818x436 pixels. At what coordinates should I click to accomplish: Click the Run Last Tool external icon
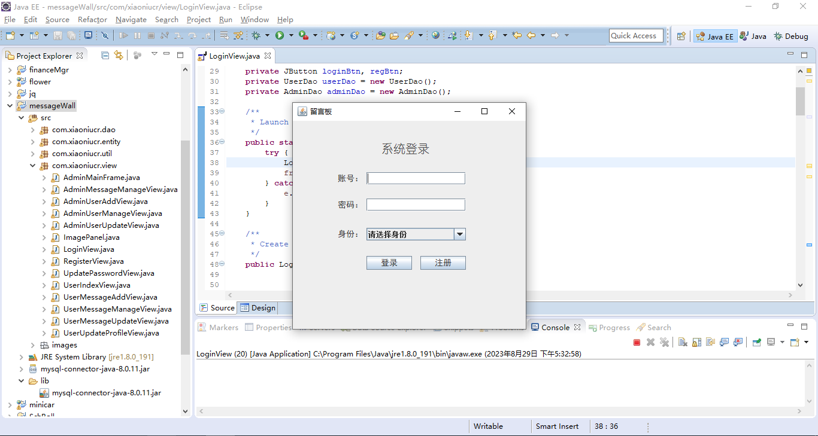pyautogui.click(x=304, y=35)
